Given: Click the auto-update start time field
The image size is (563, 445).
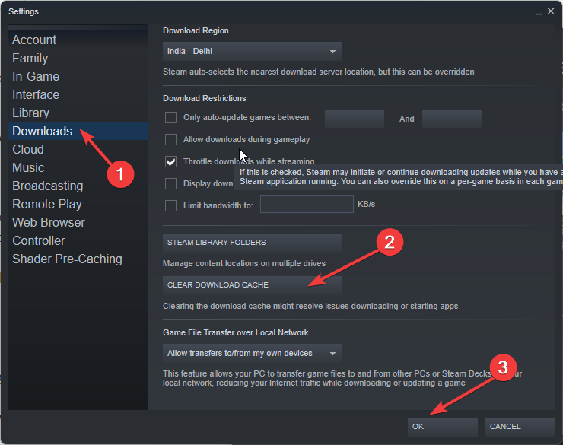Looking at the screenshot, I should 355,119.
